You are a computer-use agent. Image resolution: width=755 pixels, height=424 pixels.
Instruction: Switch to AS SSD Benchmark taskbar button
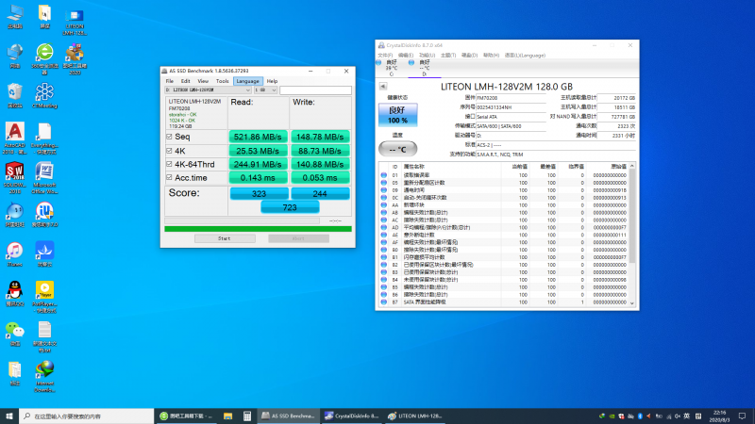coord(288,416)
